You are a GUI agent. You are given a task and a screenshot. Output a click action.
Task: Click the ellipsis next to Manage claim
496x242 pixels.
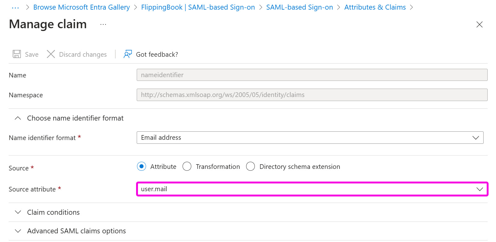(x=103, y=24)
